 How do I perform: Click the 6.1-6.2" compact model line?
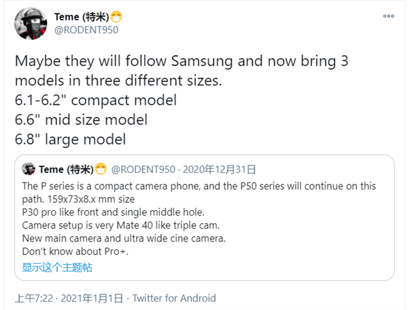click(x=95, y=100)
